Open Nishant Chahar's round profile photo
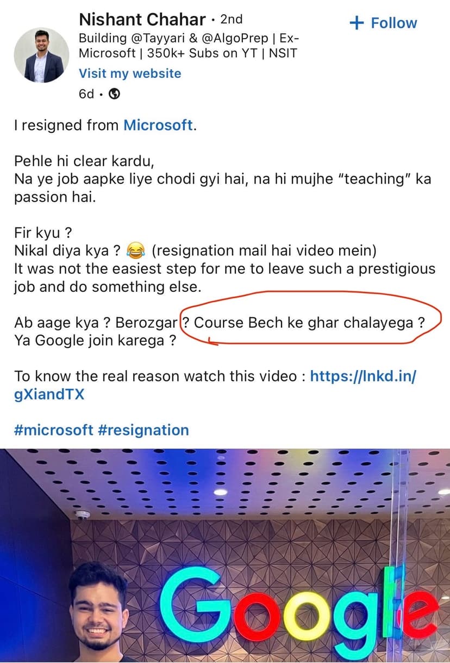Image resolution: width=450 pixels, height=663 pixels. pos(42,56)
